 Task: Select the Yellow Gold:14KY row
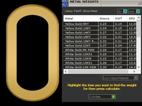100,32
